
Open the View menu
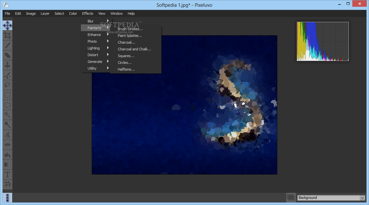102,13
